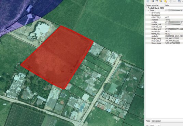The width and height of the screenshot is (183, 126).
Task: Open the Ver view type dropdown
Action: point(155,125)
